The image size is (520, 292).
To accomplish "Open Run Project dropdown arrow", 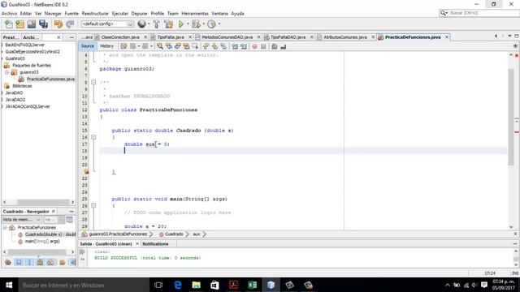I will pos(188,24).
